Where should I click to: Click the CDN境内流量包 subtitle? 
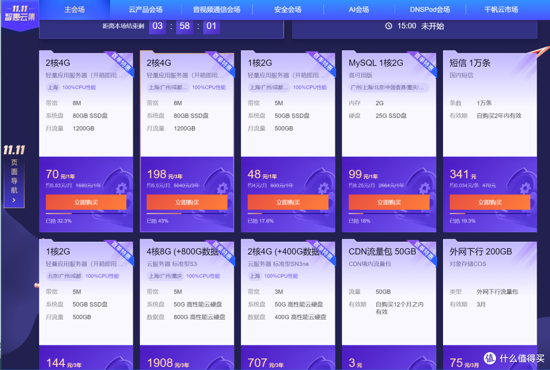coord(370,264)
